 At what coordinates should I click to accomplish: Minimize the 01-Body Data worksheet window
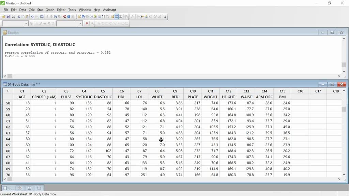[322, 84]
